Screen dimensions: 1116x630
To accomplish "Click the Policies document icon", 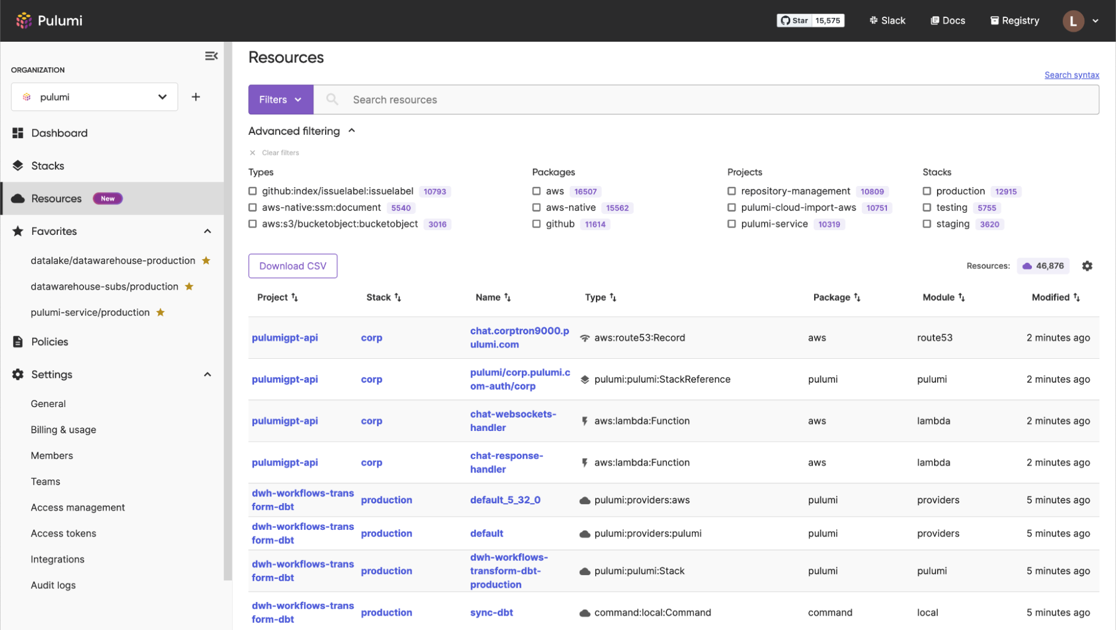I will pos(18,342).
